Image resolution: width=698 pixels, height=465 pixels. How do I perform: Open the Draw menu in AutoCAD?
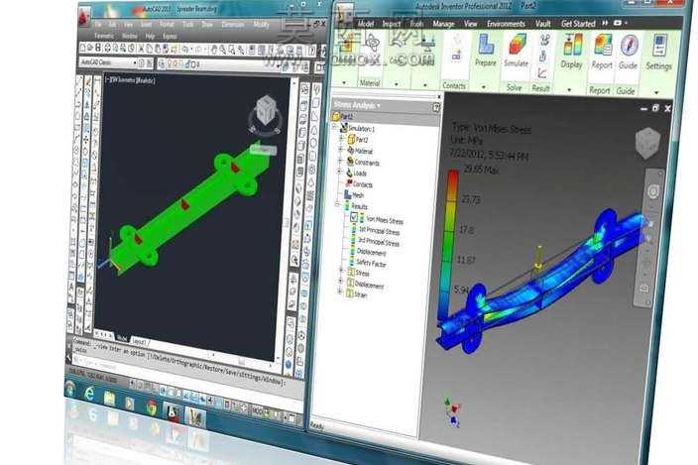207,25
